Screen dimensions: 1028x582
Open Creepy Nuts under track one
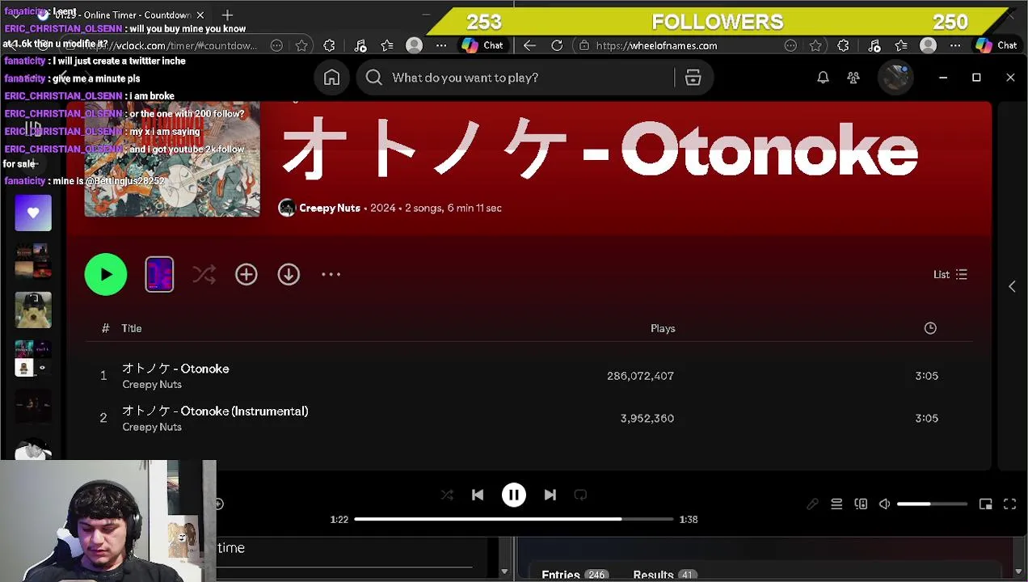tap(152, 385)
